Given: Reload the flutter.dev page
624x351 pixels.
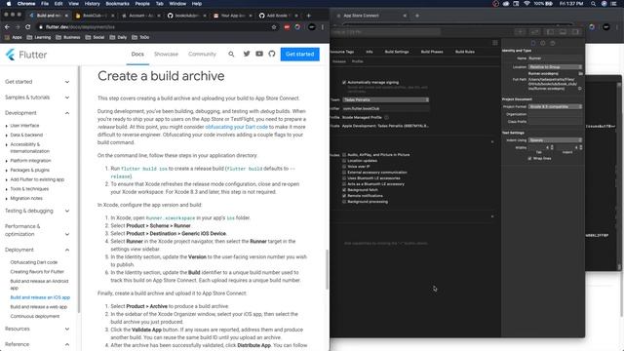Looking at the screenshot, I should click(28, 27).
